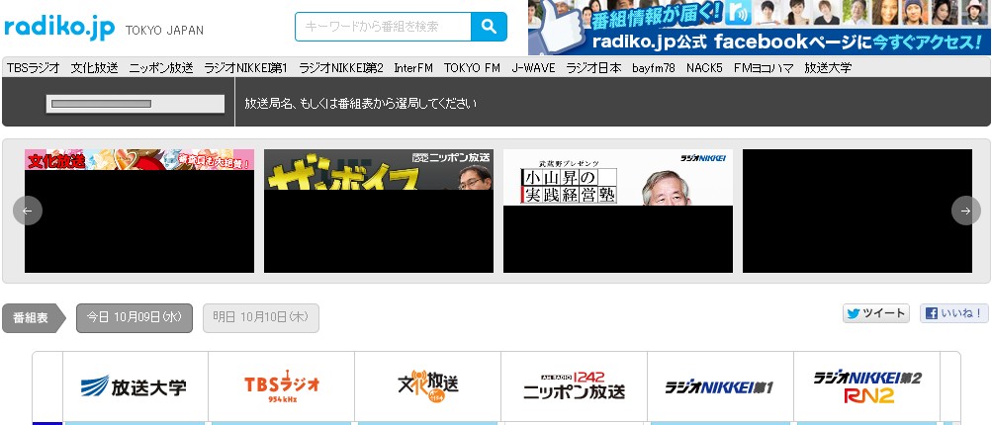The width and height of the screenshot is (992, 425).
Task: Click the 放送局名、もしくは番組表から選局してください message
Action: [361, 103]
